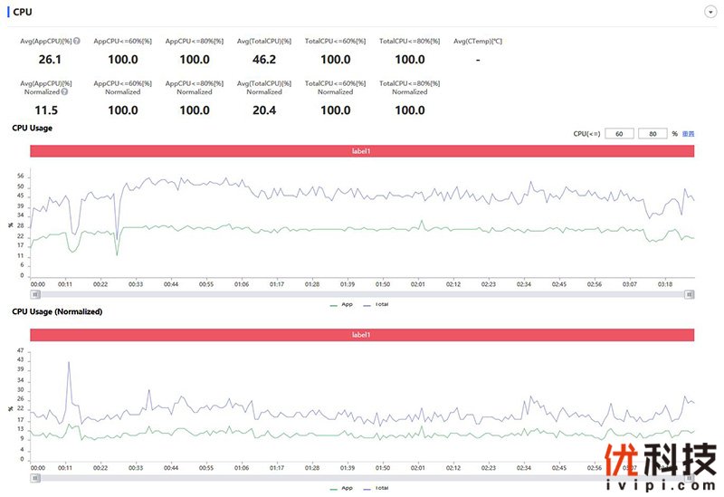Click the blue reset link after the percent sign

tap(688, 133)
